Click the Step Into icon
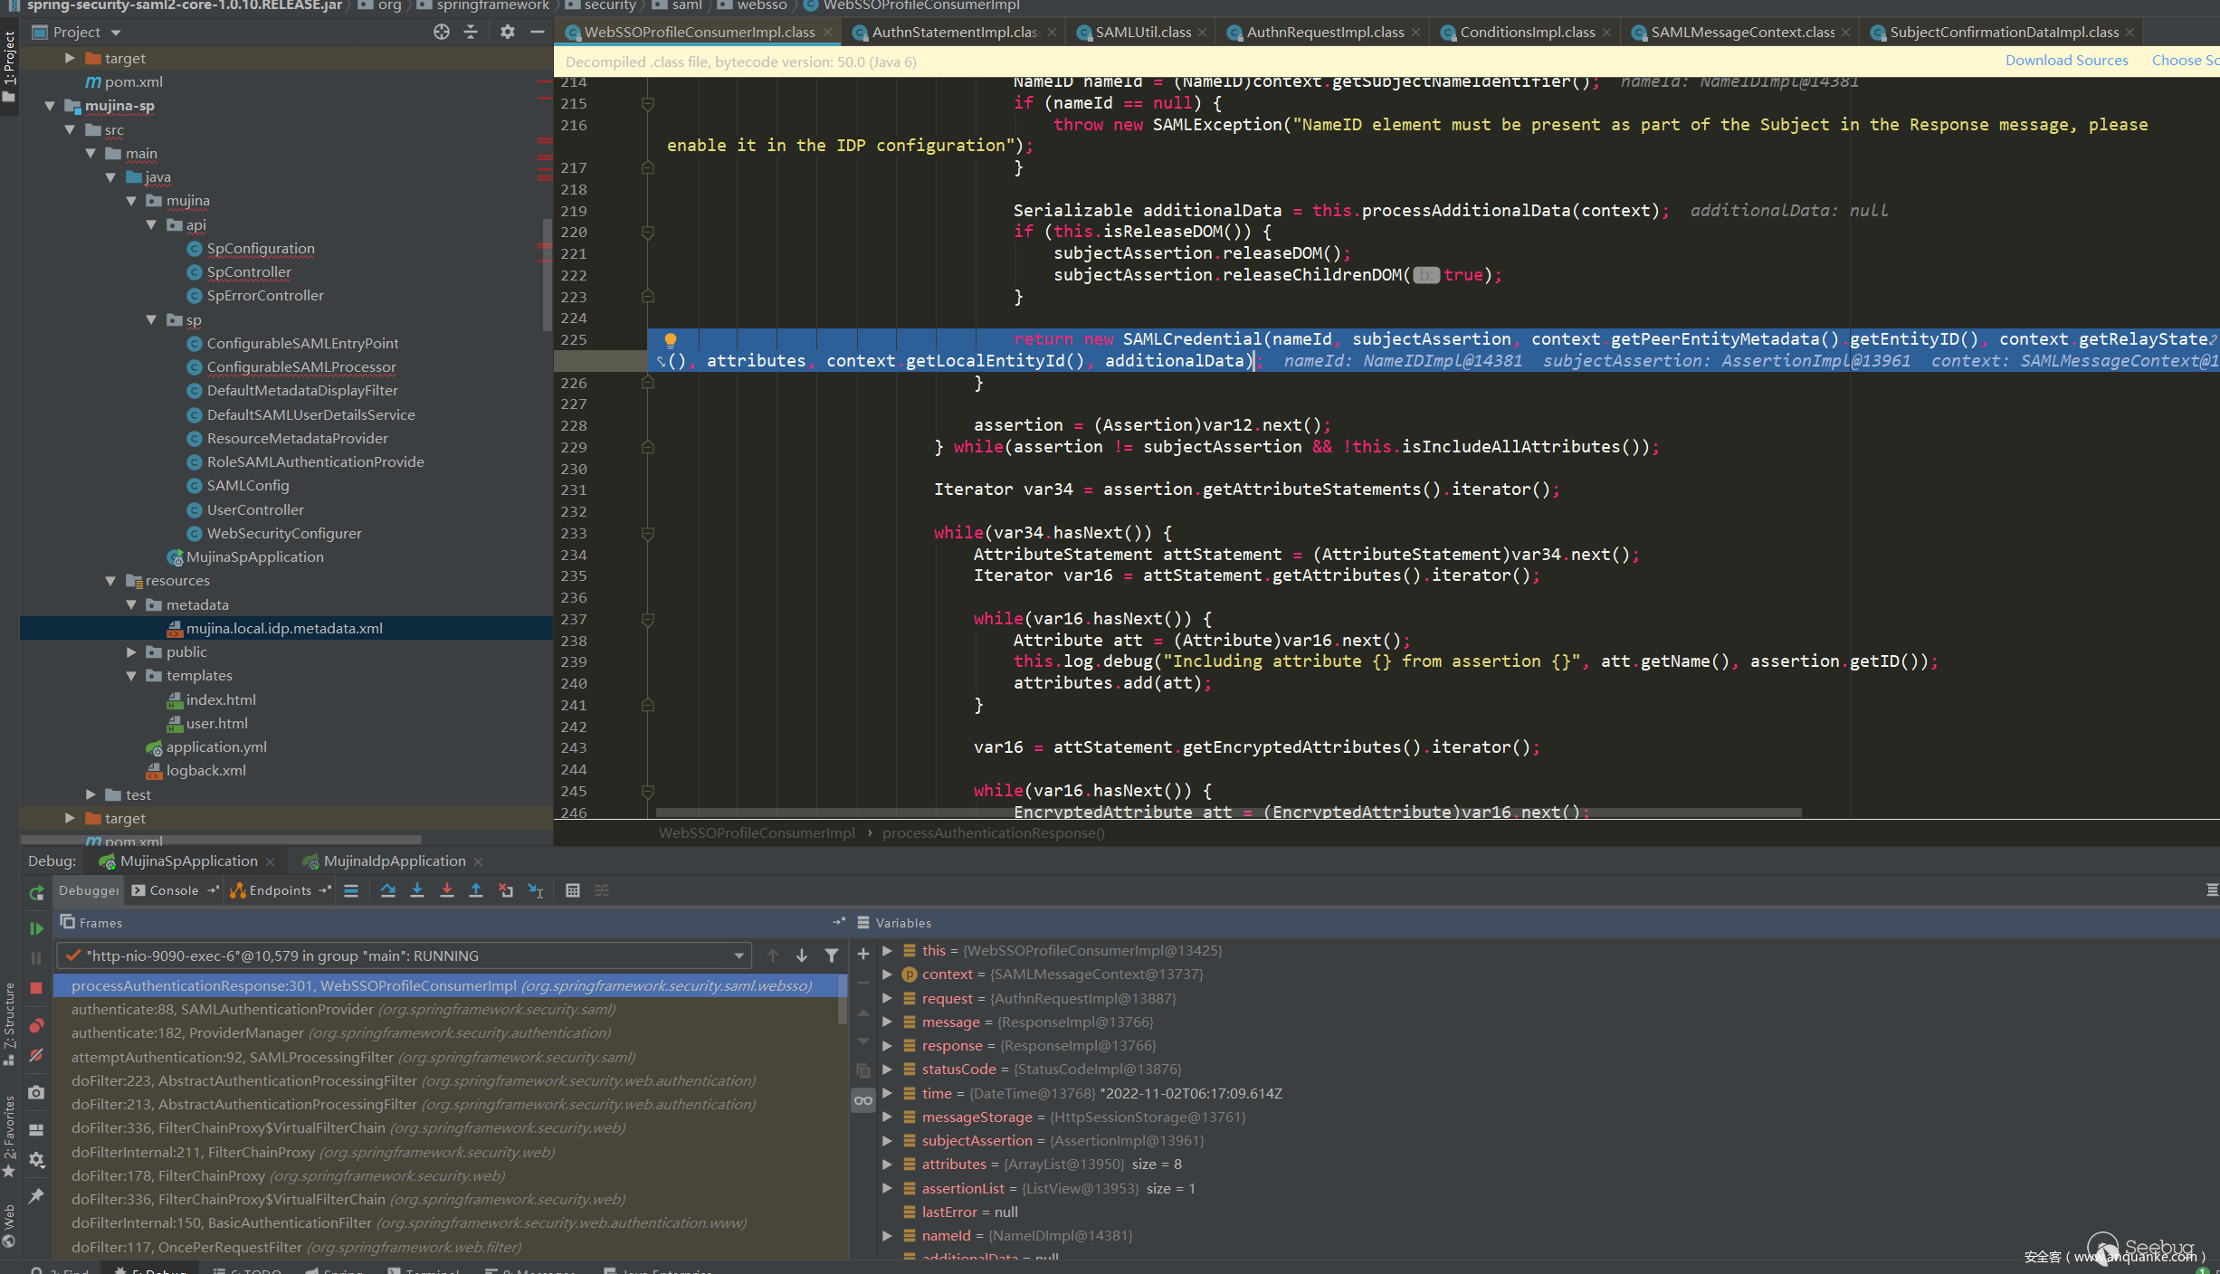 (x=417, y=890)
